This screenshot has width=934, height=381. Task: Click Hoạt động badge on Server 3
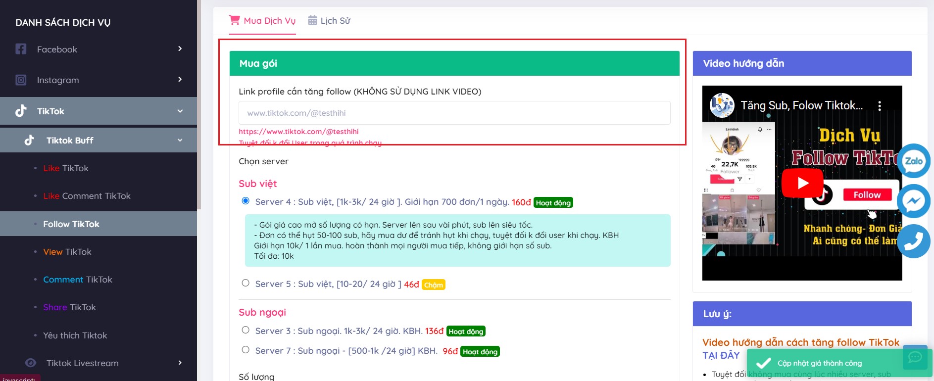click(x=466, y=332)
